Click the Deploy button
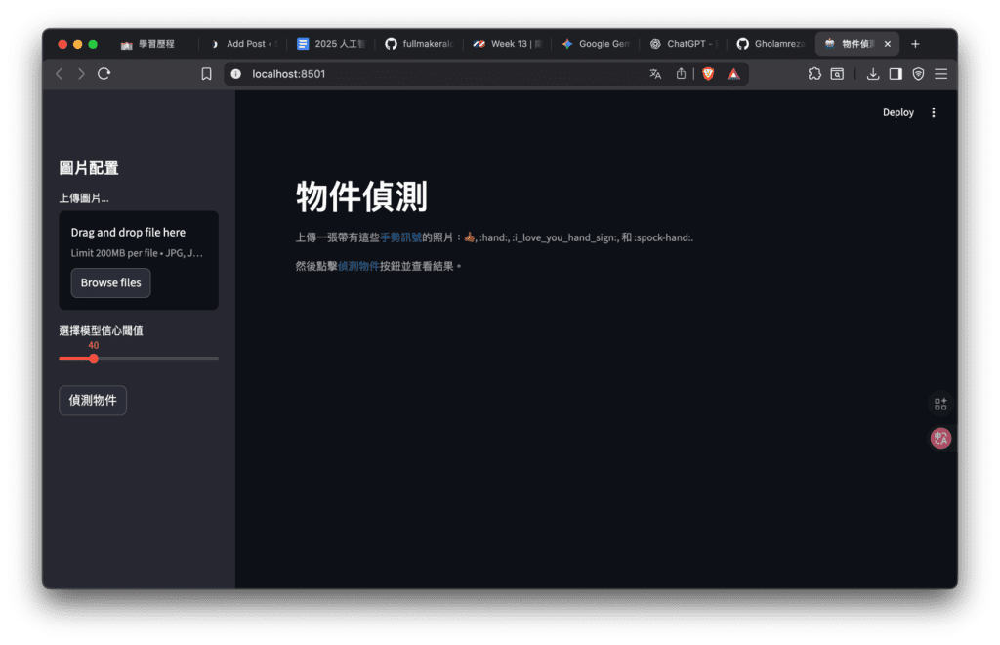The width and height of the screenshot is (1000, 645). [x=897, y=112]
